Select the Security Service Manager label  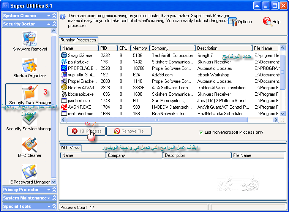pos(28,129)
